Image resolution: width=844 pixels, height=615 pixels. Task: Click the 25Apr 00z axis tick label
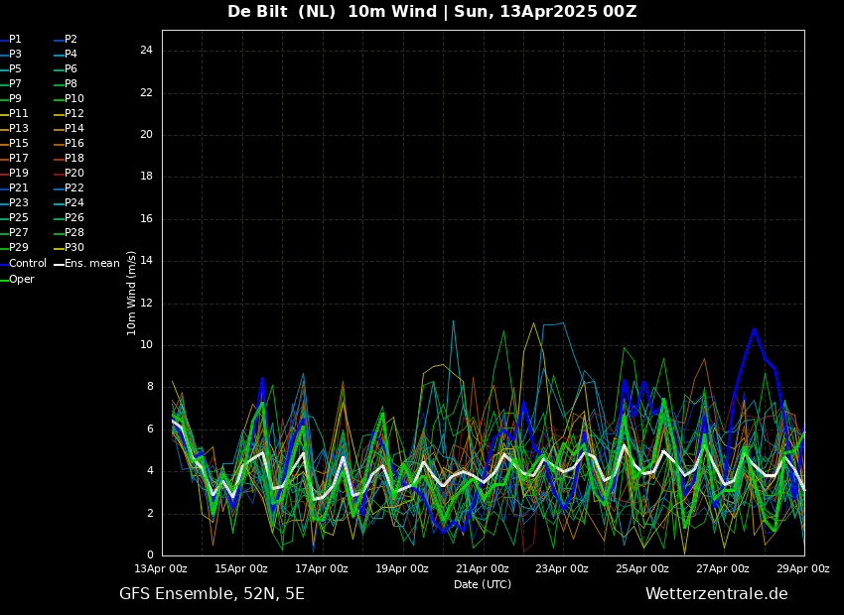pyautogui.click(x=643, y=568)
